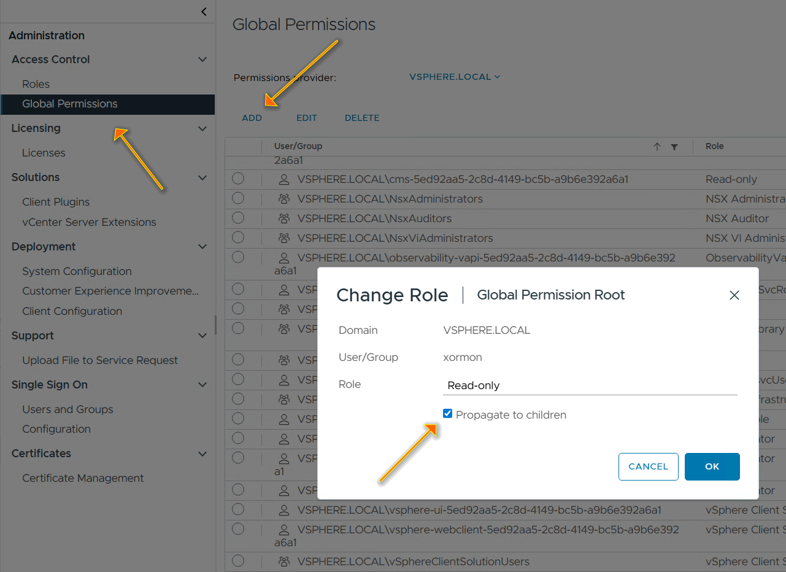Go to Users and Groups
The width and height of the screenshot is (786, 572).
pos(67,409)
